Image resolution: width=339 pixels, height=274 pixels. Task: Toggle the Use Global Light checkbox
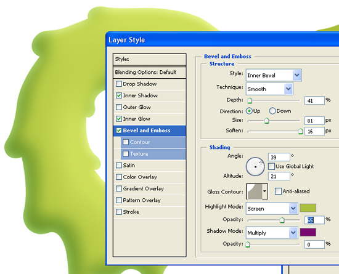coord(271,166)
